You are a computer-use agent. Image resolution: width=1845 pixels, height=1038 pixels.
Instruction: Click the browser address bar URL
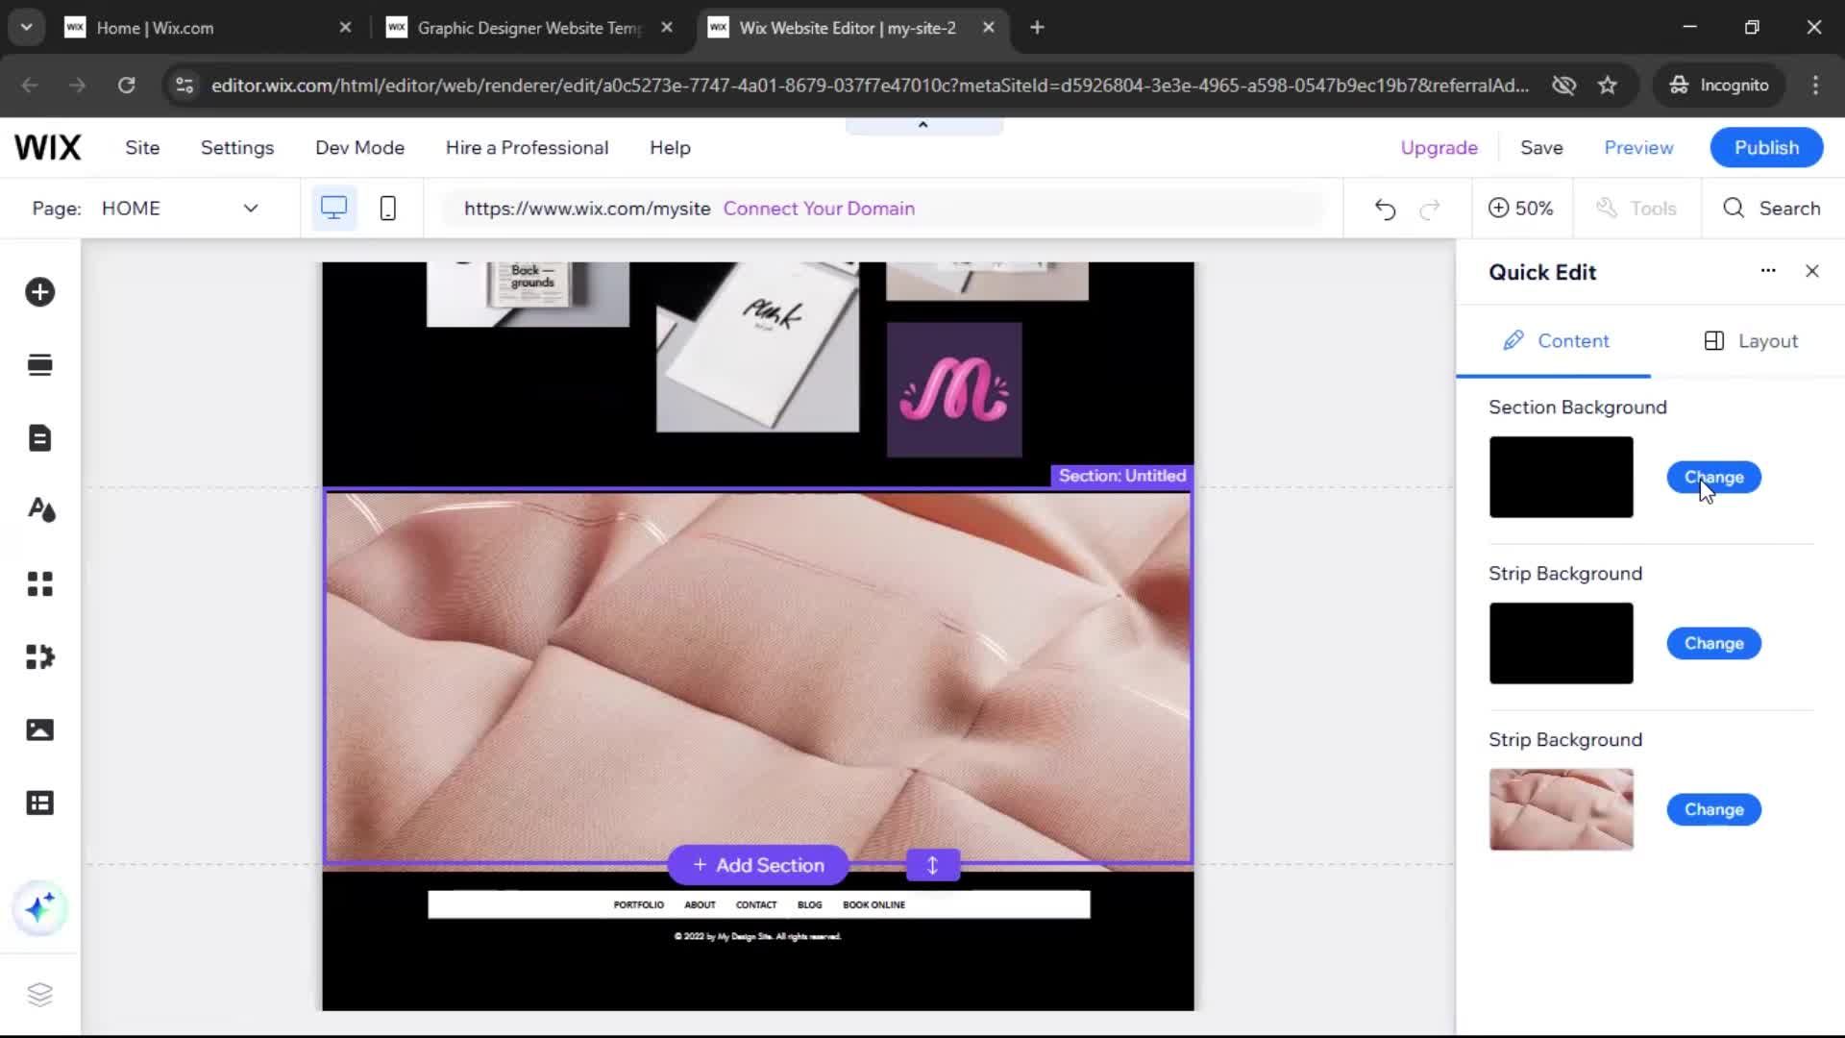click(x=870, y=85)
